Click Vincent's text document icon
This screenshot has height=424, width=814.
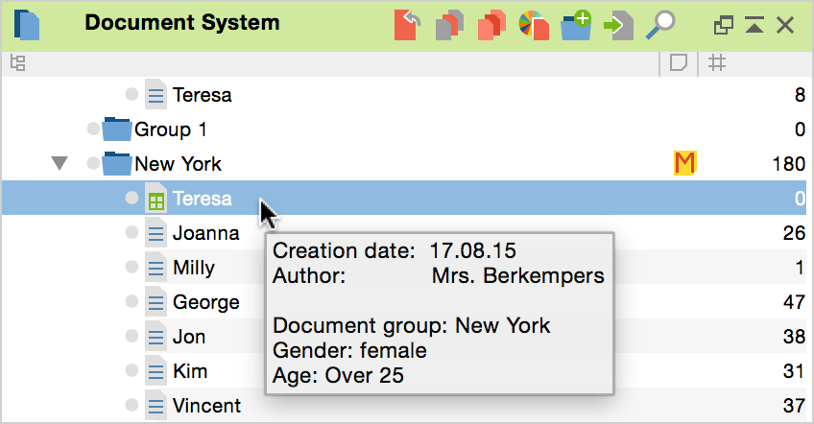pyautogui.click(x=156, y=406)
